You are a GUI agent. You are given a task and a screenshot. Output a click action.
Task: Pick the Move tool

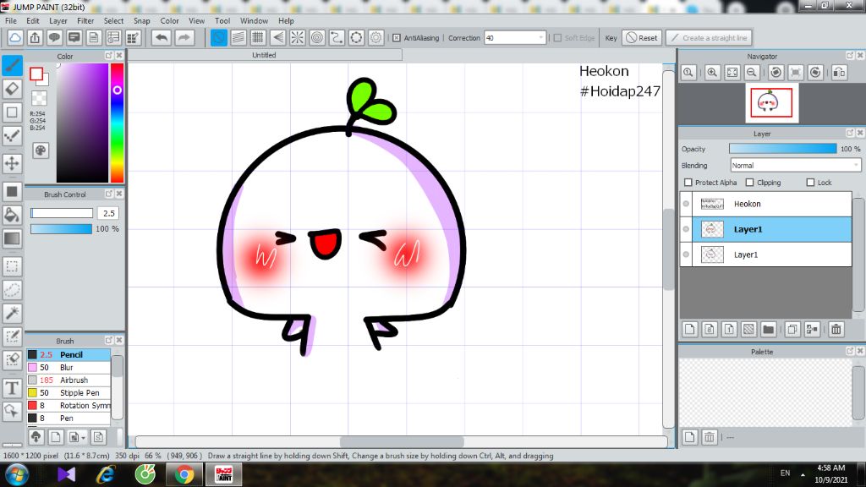click(13, 162)
